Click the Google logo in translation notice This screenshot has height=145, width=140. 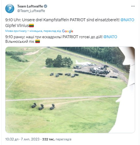67,31
